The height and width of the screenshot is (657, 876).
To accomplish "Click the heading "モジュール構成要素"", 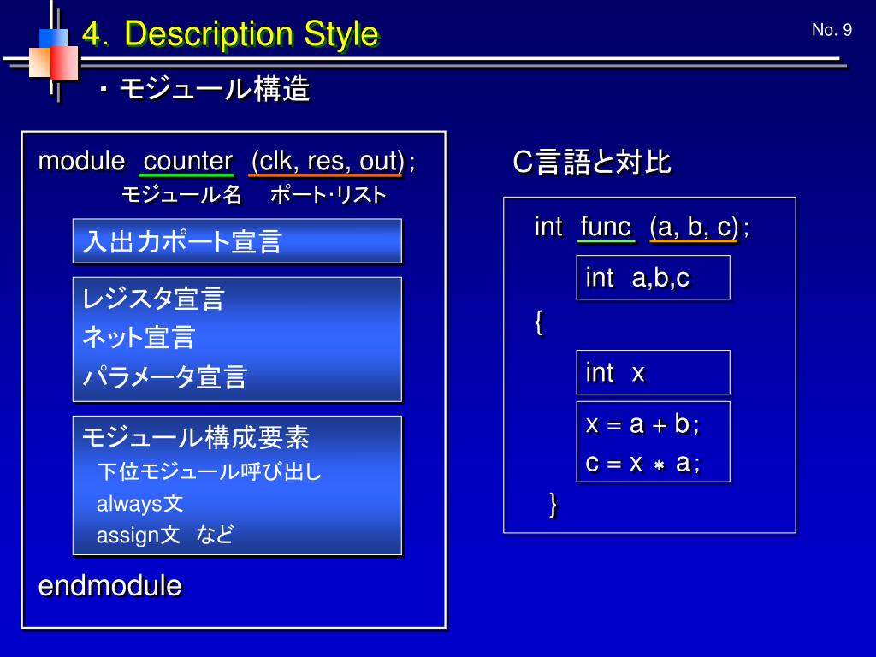I will point(196,437).
